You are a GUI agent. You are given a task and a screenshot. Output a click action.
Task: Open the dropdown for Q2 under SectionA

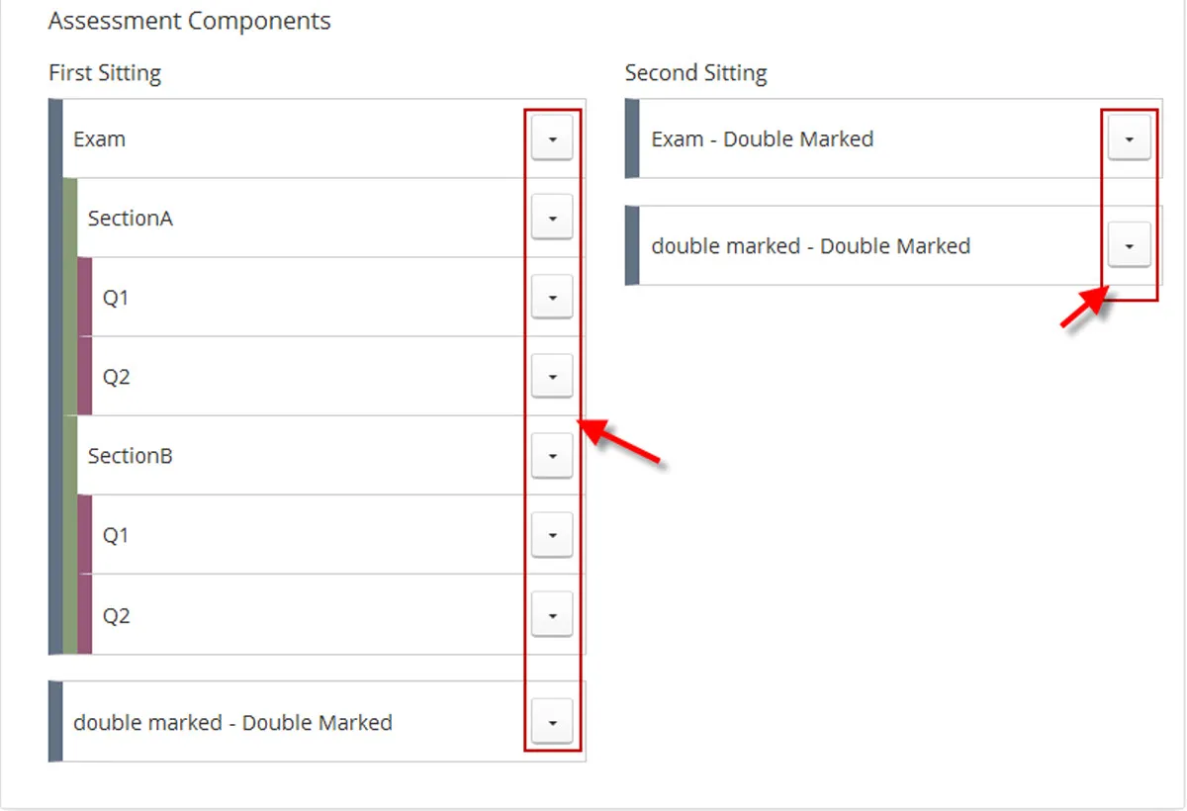pos(552,376)
